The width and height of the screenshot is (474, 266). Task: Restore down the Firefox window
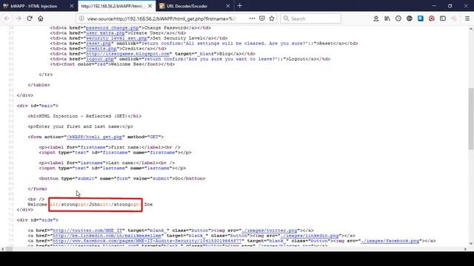coord(450,6)
